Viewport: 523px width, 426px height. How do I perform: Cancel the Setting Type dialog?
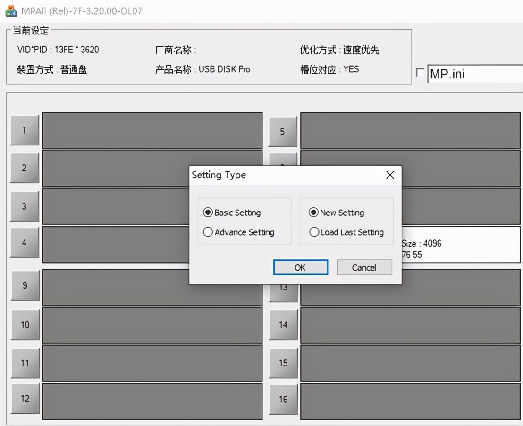coord(364,267)
